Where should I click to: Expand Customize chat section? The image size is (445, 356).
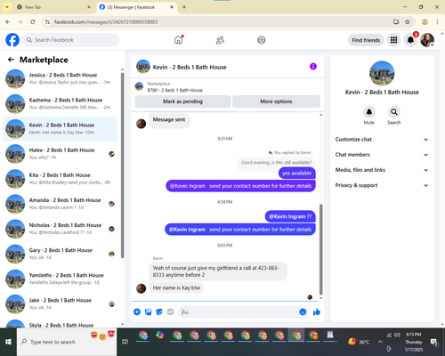click(382, 140)
